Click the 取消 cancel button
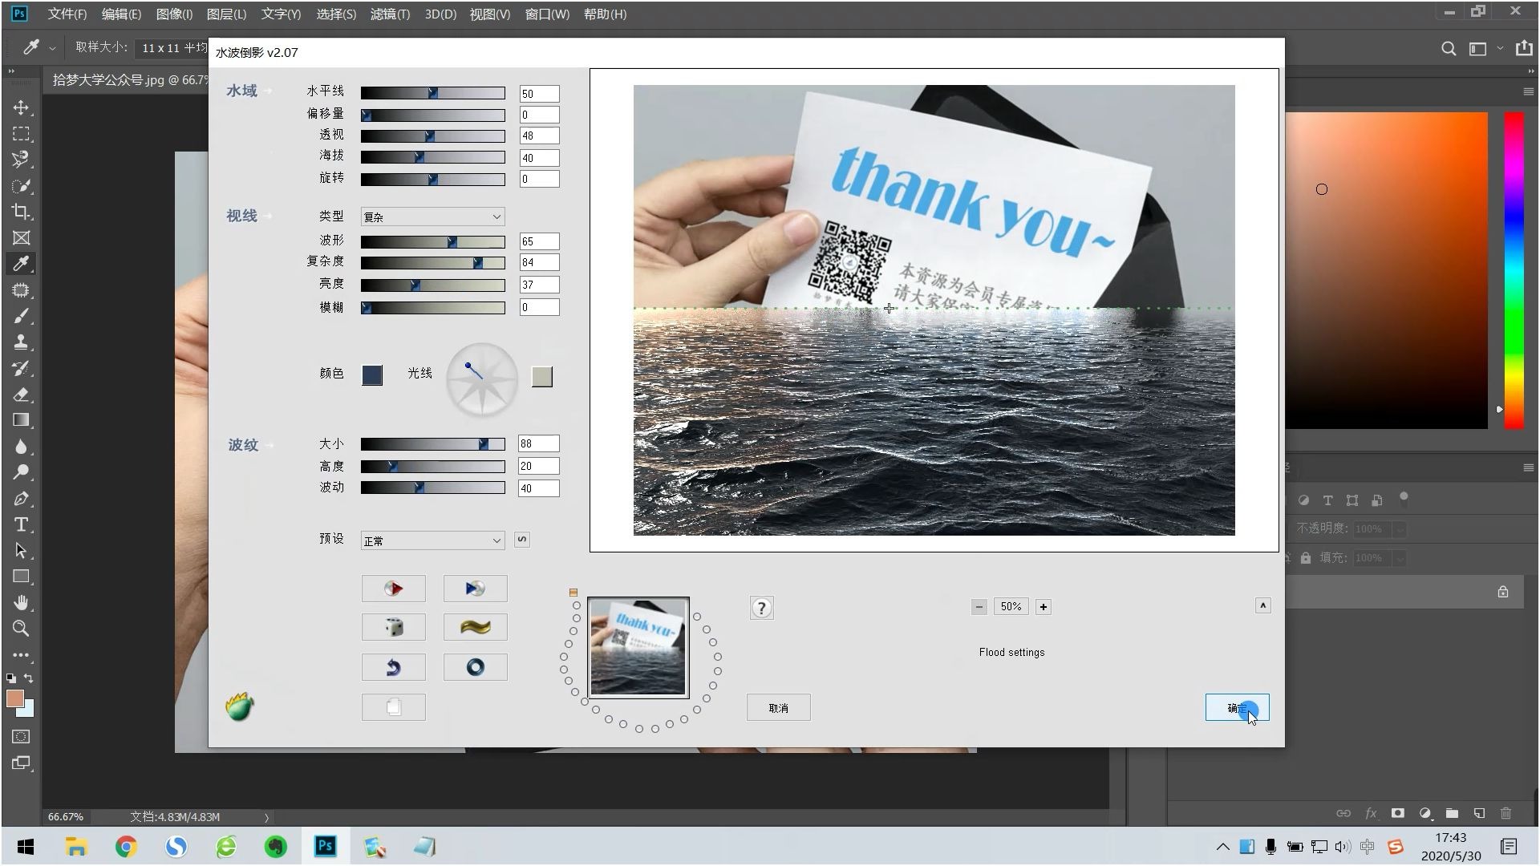1540x866 pixels. [778, 708]
